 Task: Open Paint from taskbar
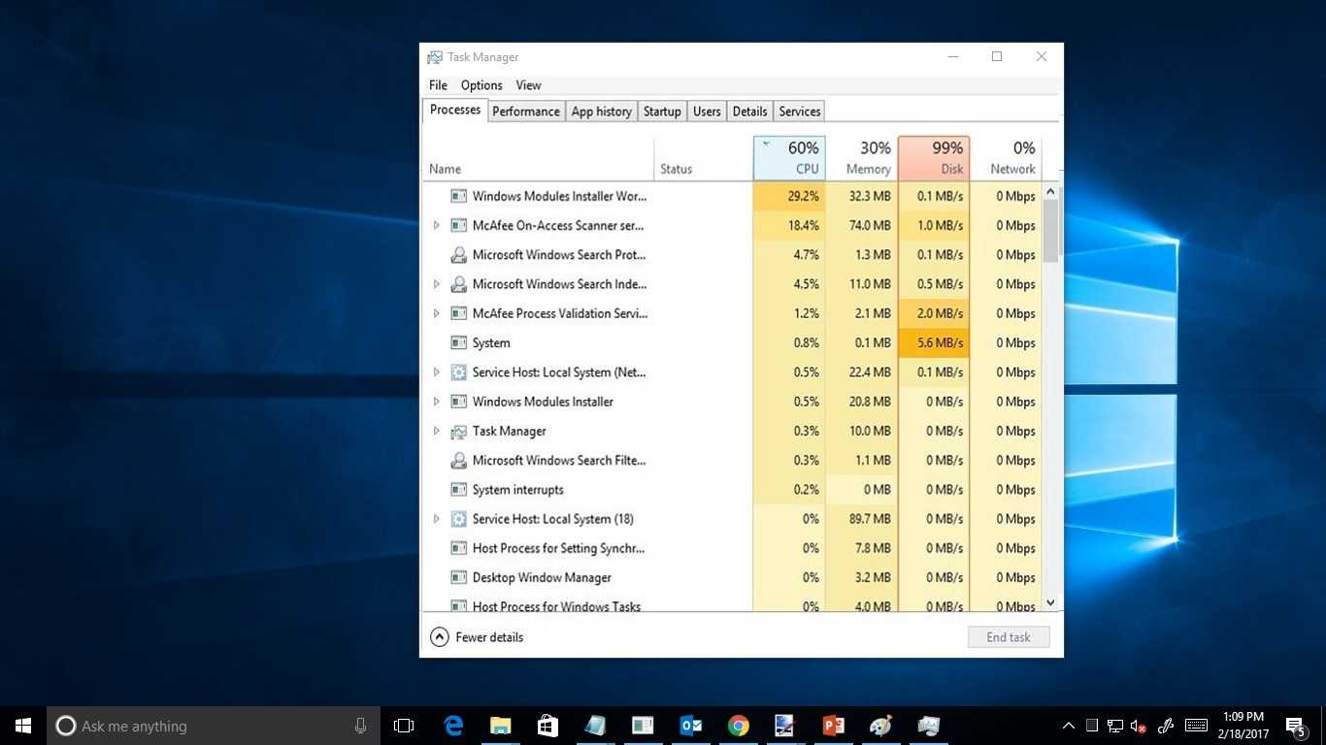880,726
